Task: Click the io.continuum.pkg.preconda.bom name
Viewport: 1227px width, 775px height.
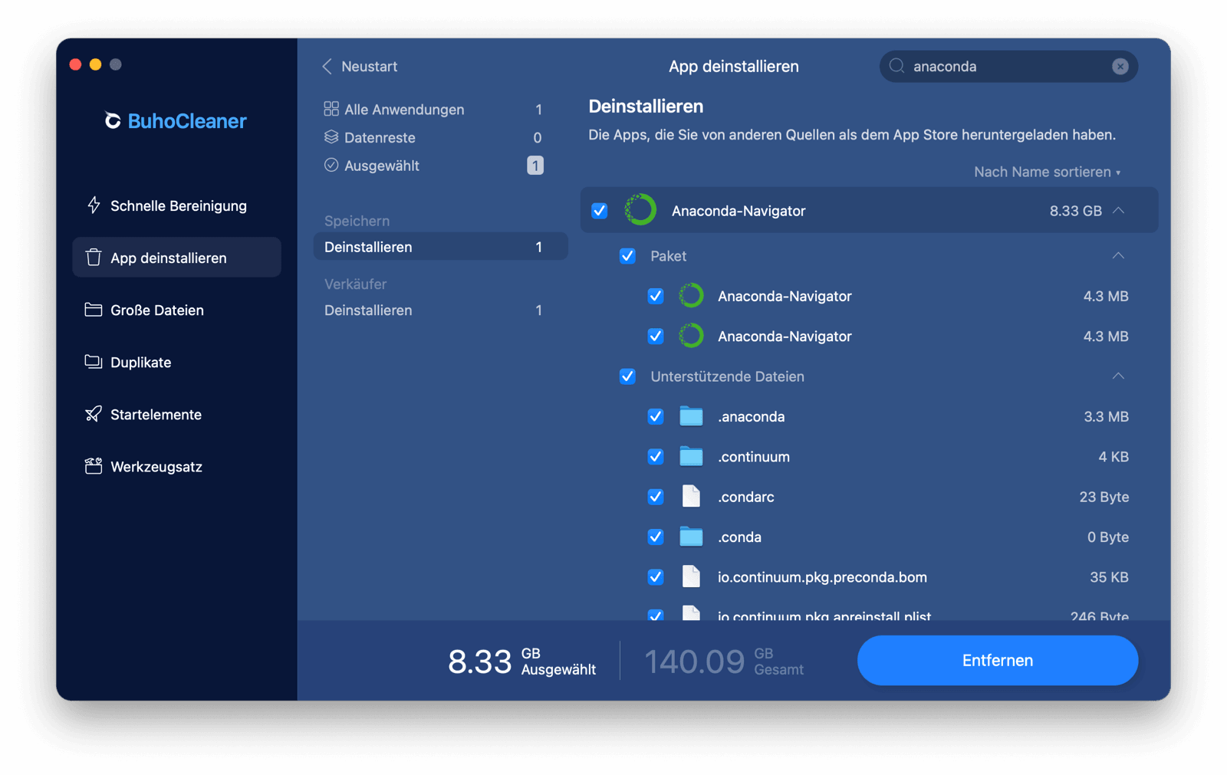Action: tap(822, 576)
